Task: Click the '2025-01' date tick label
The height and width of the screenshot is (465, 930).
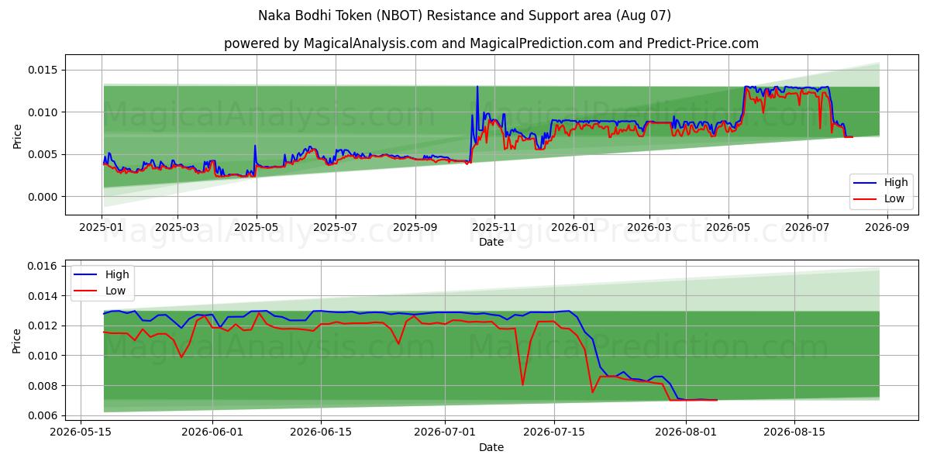Action: tap(102, 227)
